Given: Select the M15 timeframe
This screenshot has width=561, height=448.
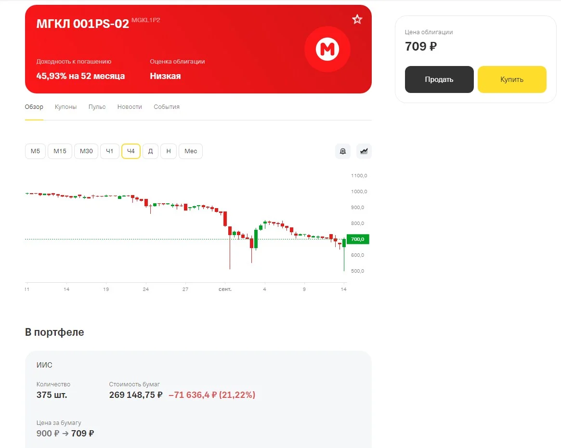Looking at the screenshot, I should 60,151.
